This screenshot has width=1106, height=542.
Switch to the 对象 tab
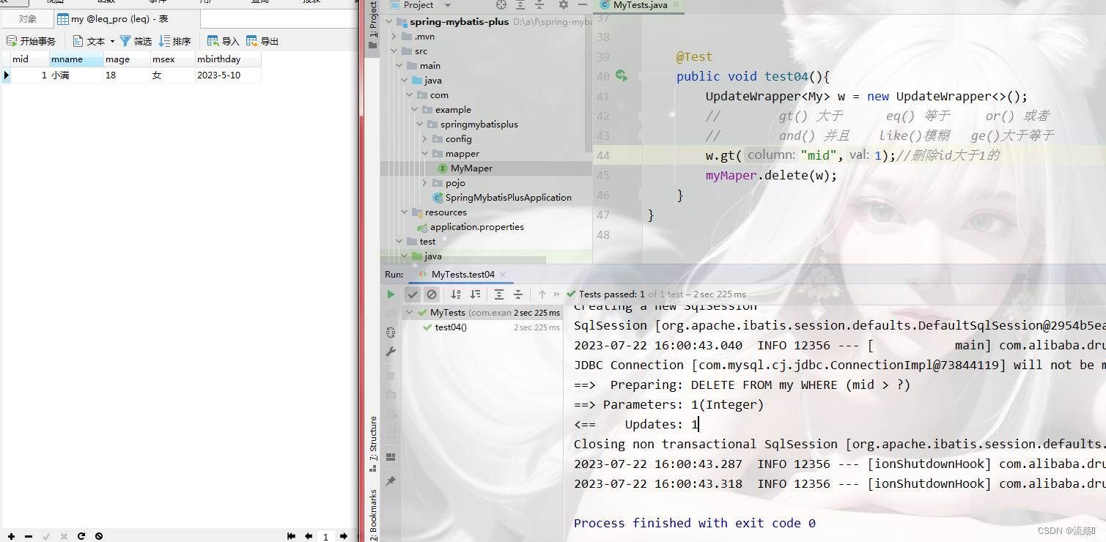tap(27, 18)
